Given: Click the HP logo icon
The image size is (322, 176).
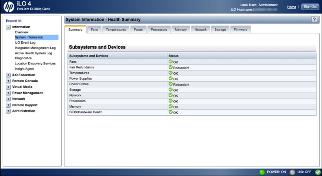Looking at the screenshot, I should 9,7.
